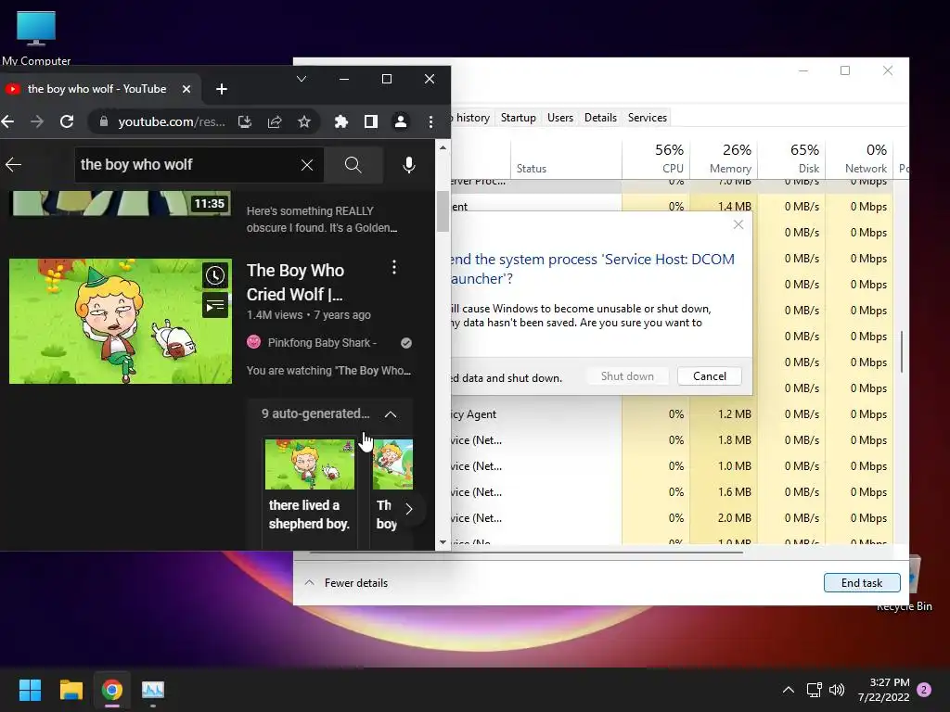Open notification center badge in taskbar
Screen dimensions: 950x712
[924, 690]
